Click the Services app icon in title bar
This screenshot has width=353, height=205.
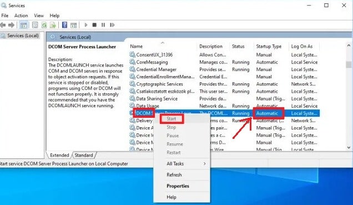point(3,5)
